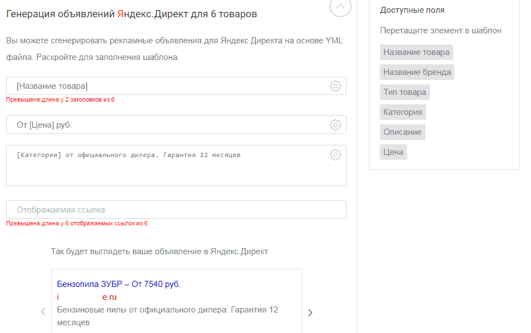Screen dimensions: 531x333
Task: Click the 'Генерация объявлений Яндекс.Директ' heading
Action: click(x=131, y=14)
